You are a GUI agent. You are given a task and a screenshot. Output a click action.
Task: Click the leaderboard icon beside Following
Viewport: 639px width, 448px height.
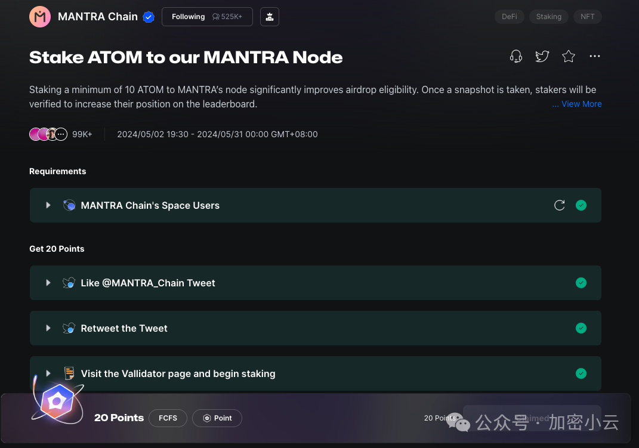click(269, 17)
